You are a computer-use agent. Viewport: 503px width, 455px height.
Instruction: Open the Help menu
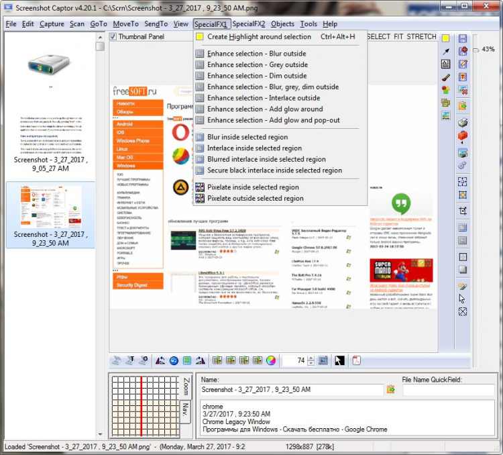[330, 24]
